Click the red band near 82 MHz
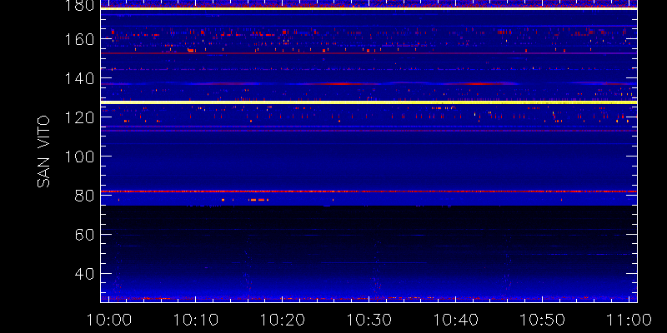 [369, 191]
